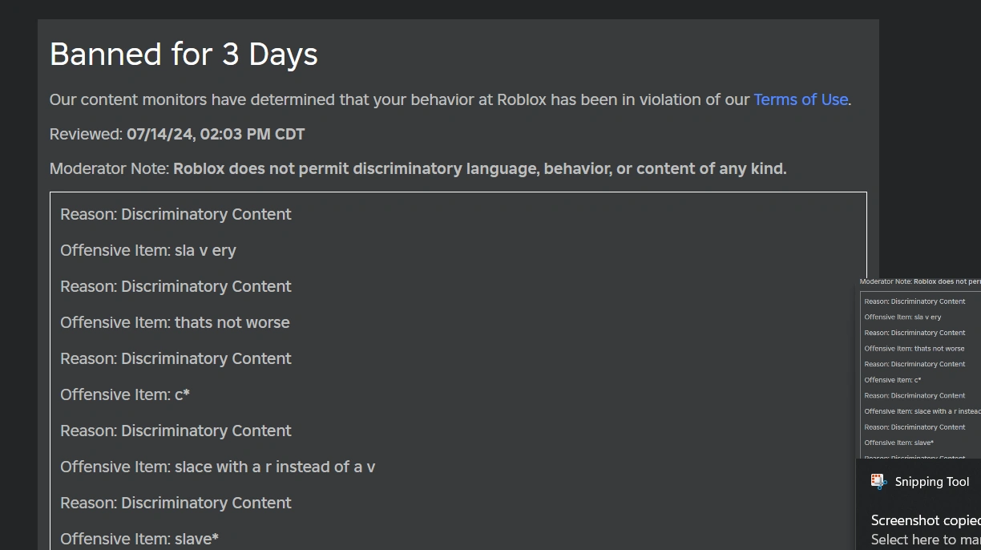Viewport: 981px width, 550px height.
Task: Click Offensive Item slace with a r
Action: [217, 467]
